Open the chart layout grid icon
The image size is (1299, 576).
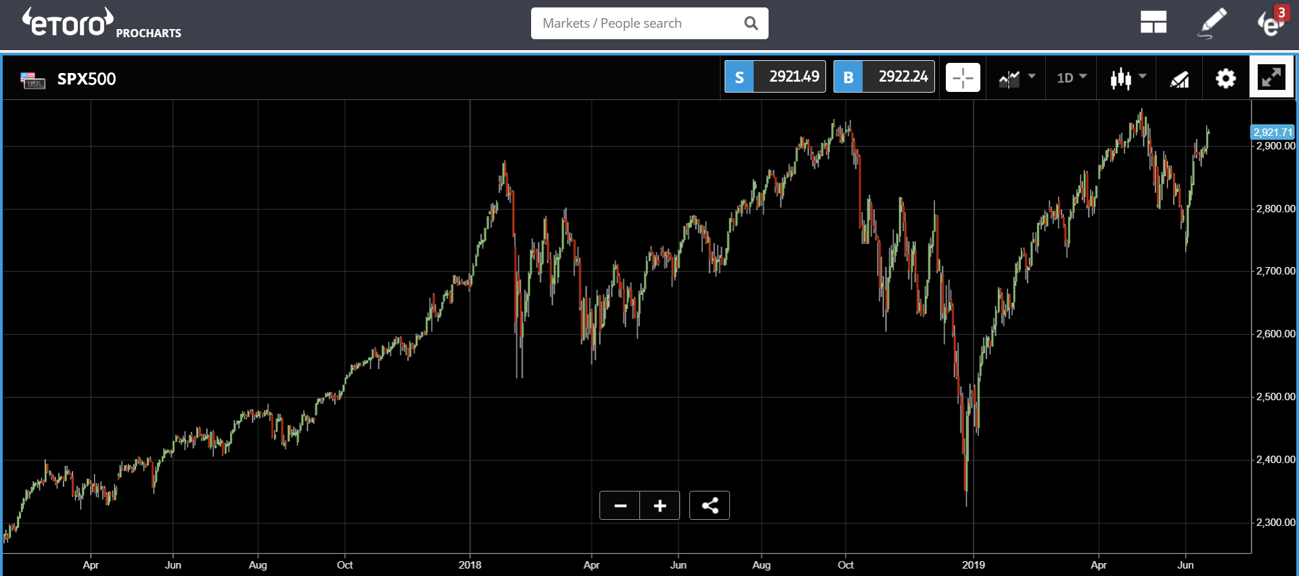point(1153,22)
